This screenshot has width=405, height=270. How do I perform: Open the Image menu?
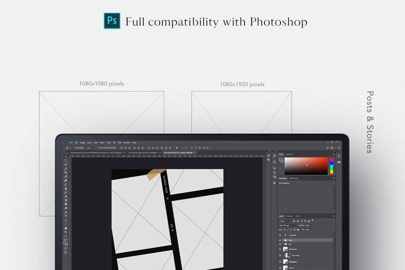82,142
